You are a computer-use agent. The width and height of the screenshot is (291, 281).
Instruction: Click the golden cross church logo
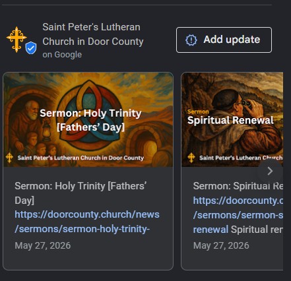coord(16,40)
